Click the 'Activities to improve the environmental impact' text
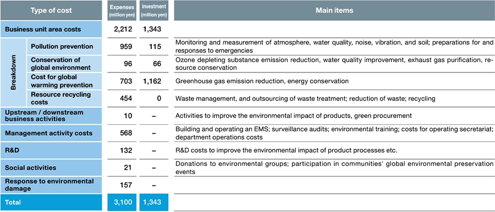The width and height of the screenshot is (495, 212). (x=294, y=116)
